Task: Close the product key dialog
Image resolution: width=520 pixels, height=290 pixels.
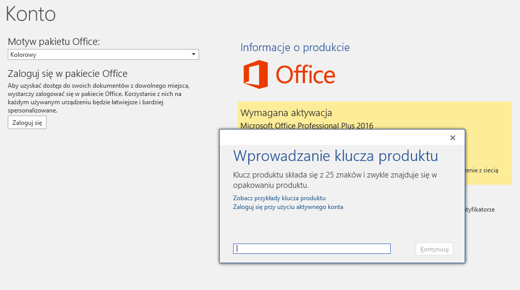Action: coord(453,138)
